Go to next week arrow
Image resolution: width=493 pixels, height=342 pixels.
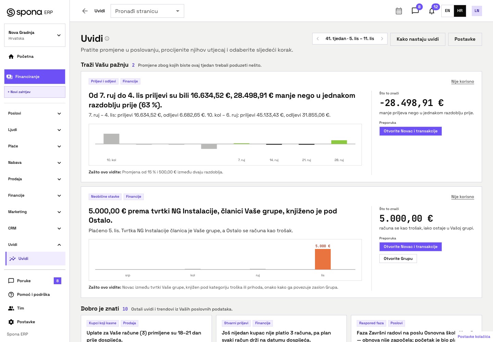pos(382,39)
